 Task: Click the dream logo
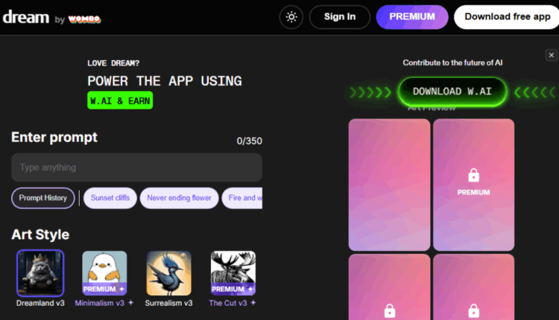coord(26,17)
